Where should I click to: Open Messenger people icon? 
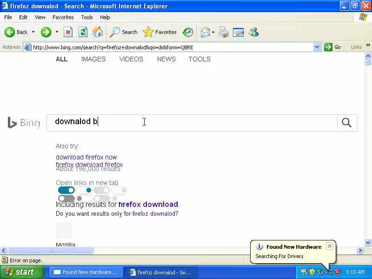253,32
